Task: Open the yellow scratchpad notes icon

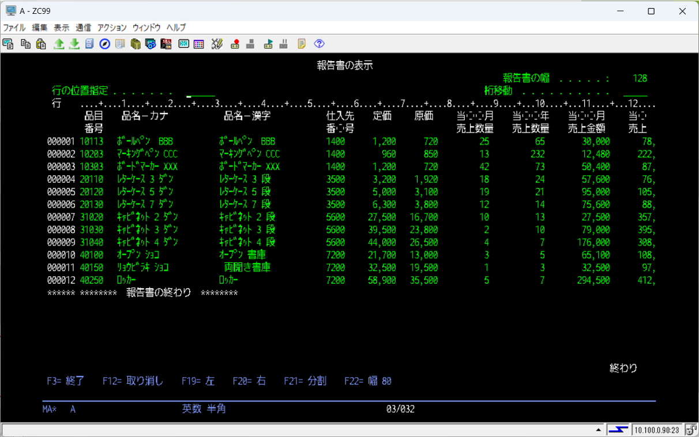Action: pyautogui.click(x=302, y=44)
